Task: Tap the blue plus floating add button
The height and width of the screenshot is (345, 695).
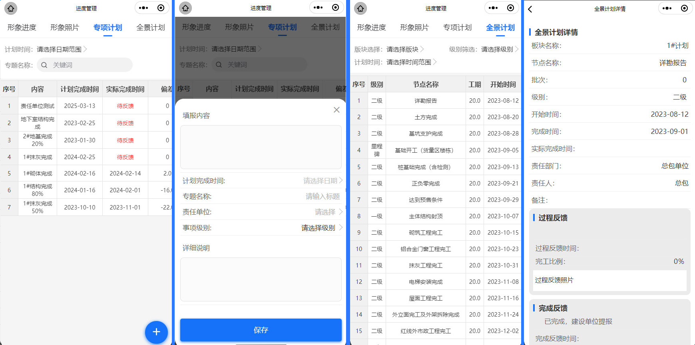Action: coord(156,332)
